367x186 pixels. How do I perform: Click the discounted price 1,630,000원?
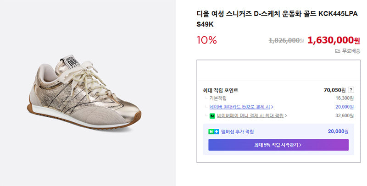(334, 40)
